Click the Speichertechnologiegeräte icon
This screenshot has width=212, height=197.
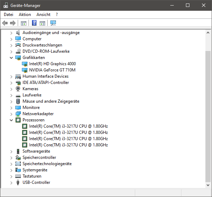tap(18, 164)
